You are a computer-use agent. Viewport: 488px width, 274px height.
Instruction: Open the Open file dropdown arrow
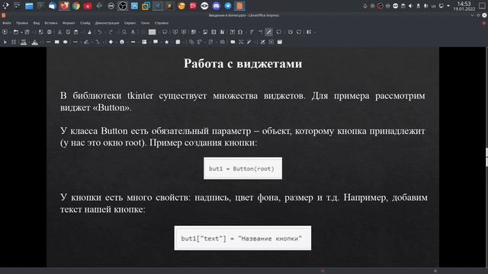(21, 32)
